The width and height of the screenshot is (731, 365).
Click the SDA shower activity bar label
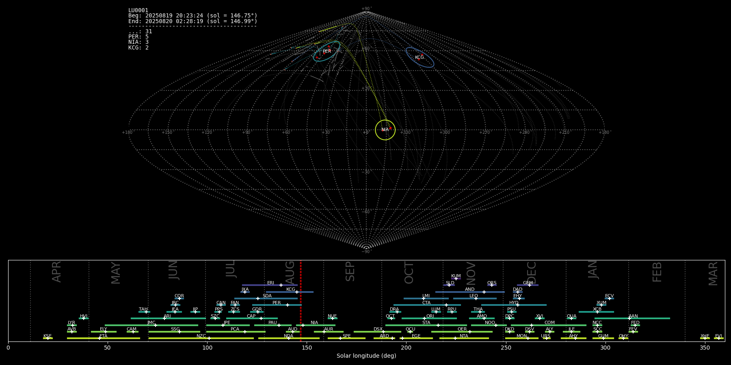[x=267, y=296]
